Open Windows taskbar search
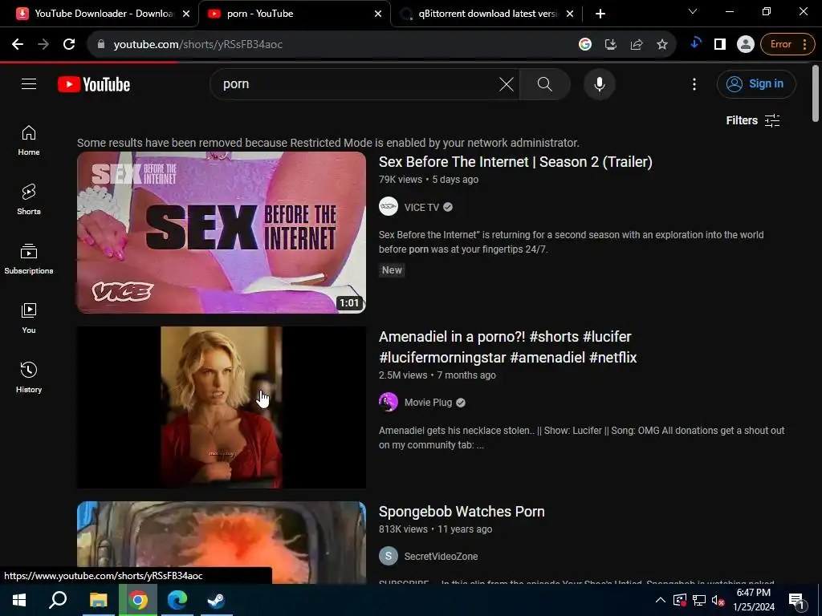This screenshot has height=616, width=822. pos(58,600)
